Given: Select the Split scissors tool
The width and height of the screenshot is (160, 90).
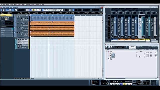Looking at the screenshot, I should click(x=46, y=10).
